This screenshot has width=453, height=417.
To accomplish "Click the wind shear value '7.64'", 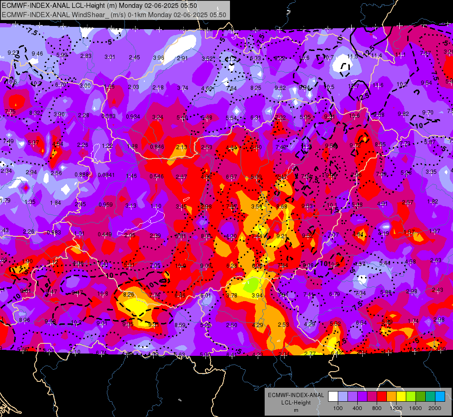I will tap(231, 88).
